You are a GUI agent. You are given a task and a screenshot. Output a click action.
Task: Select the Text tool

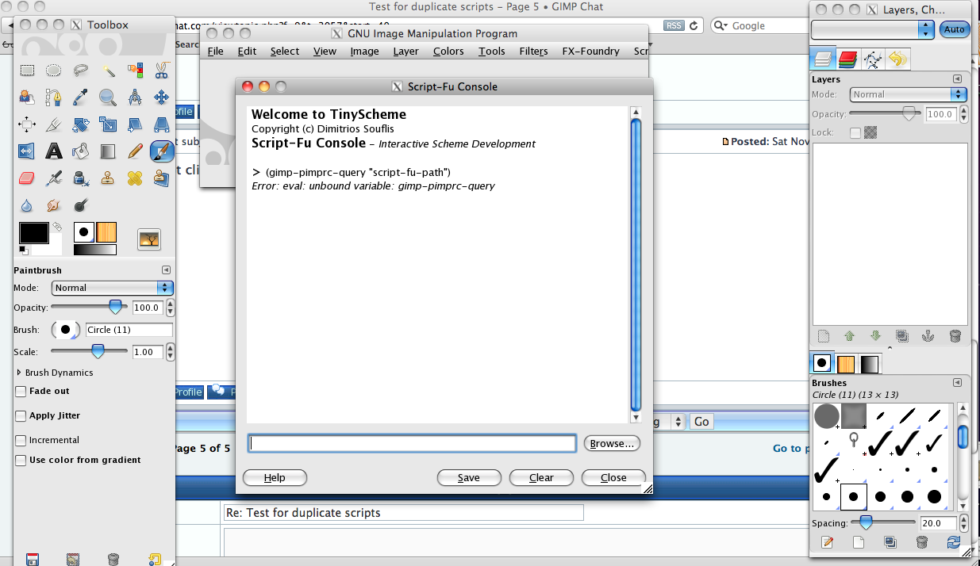(x=54, y=151)
